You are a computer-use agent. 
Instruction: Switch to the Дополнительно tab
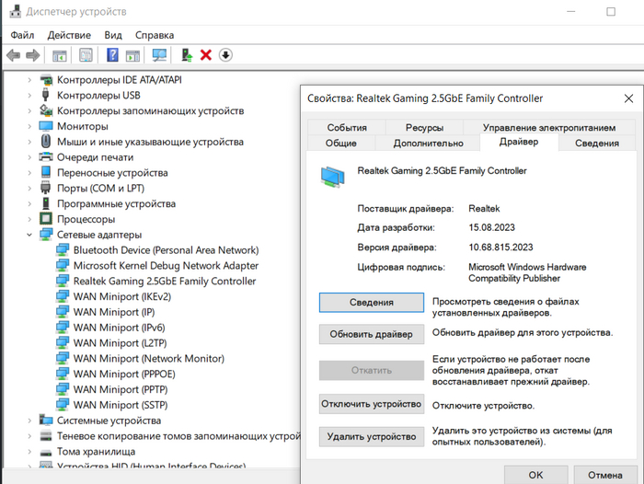tap(428, 143)
